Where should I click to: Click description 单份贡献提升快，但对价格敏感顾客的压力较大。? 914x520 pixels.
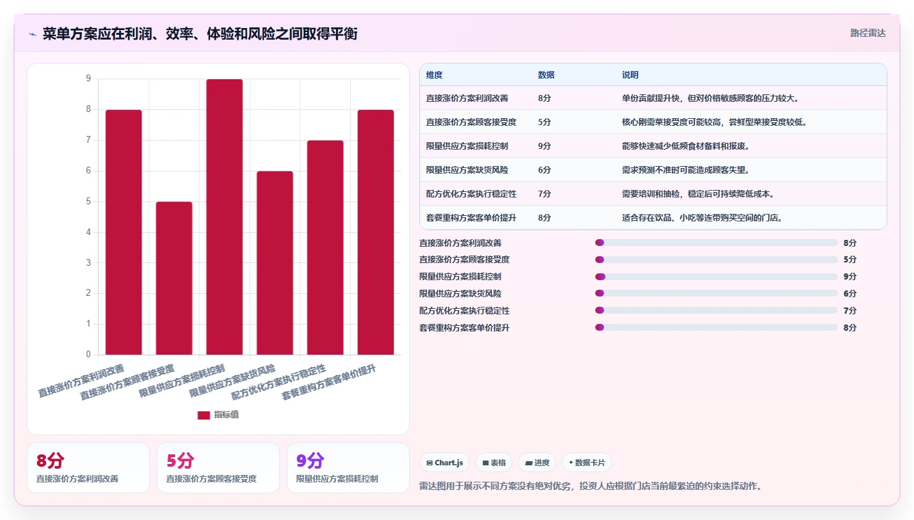coord(711,98)
